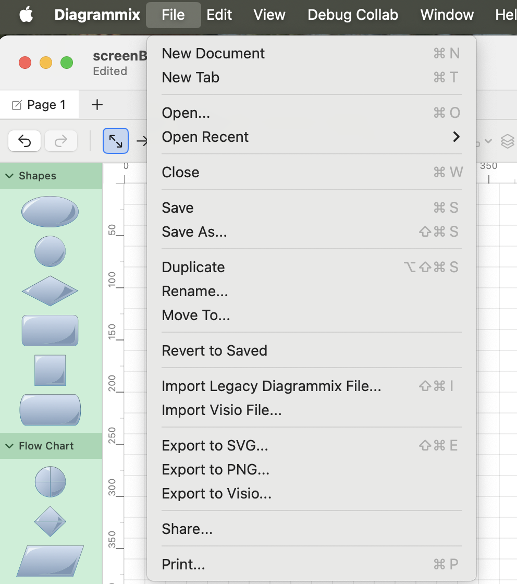The height and width of the screenshot is (584, 517).
Task: Pick the circle shape in Shapes
Action: tap(50, 251)
